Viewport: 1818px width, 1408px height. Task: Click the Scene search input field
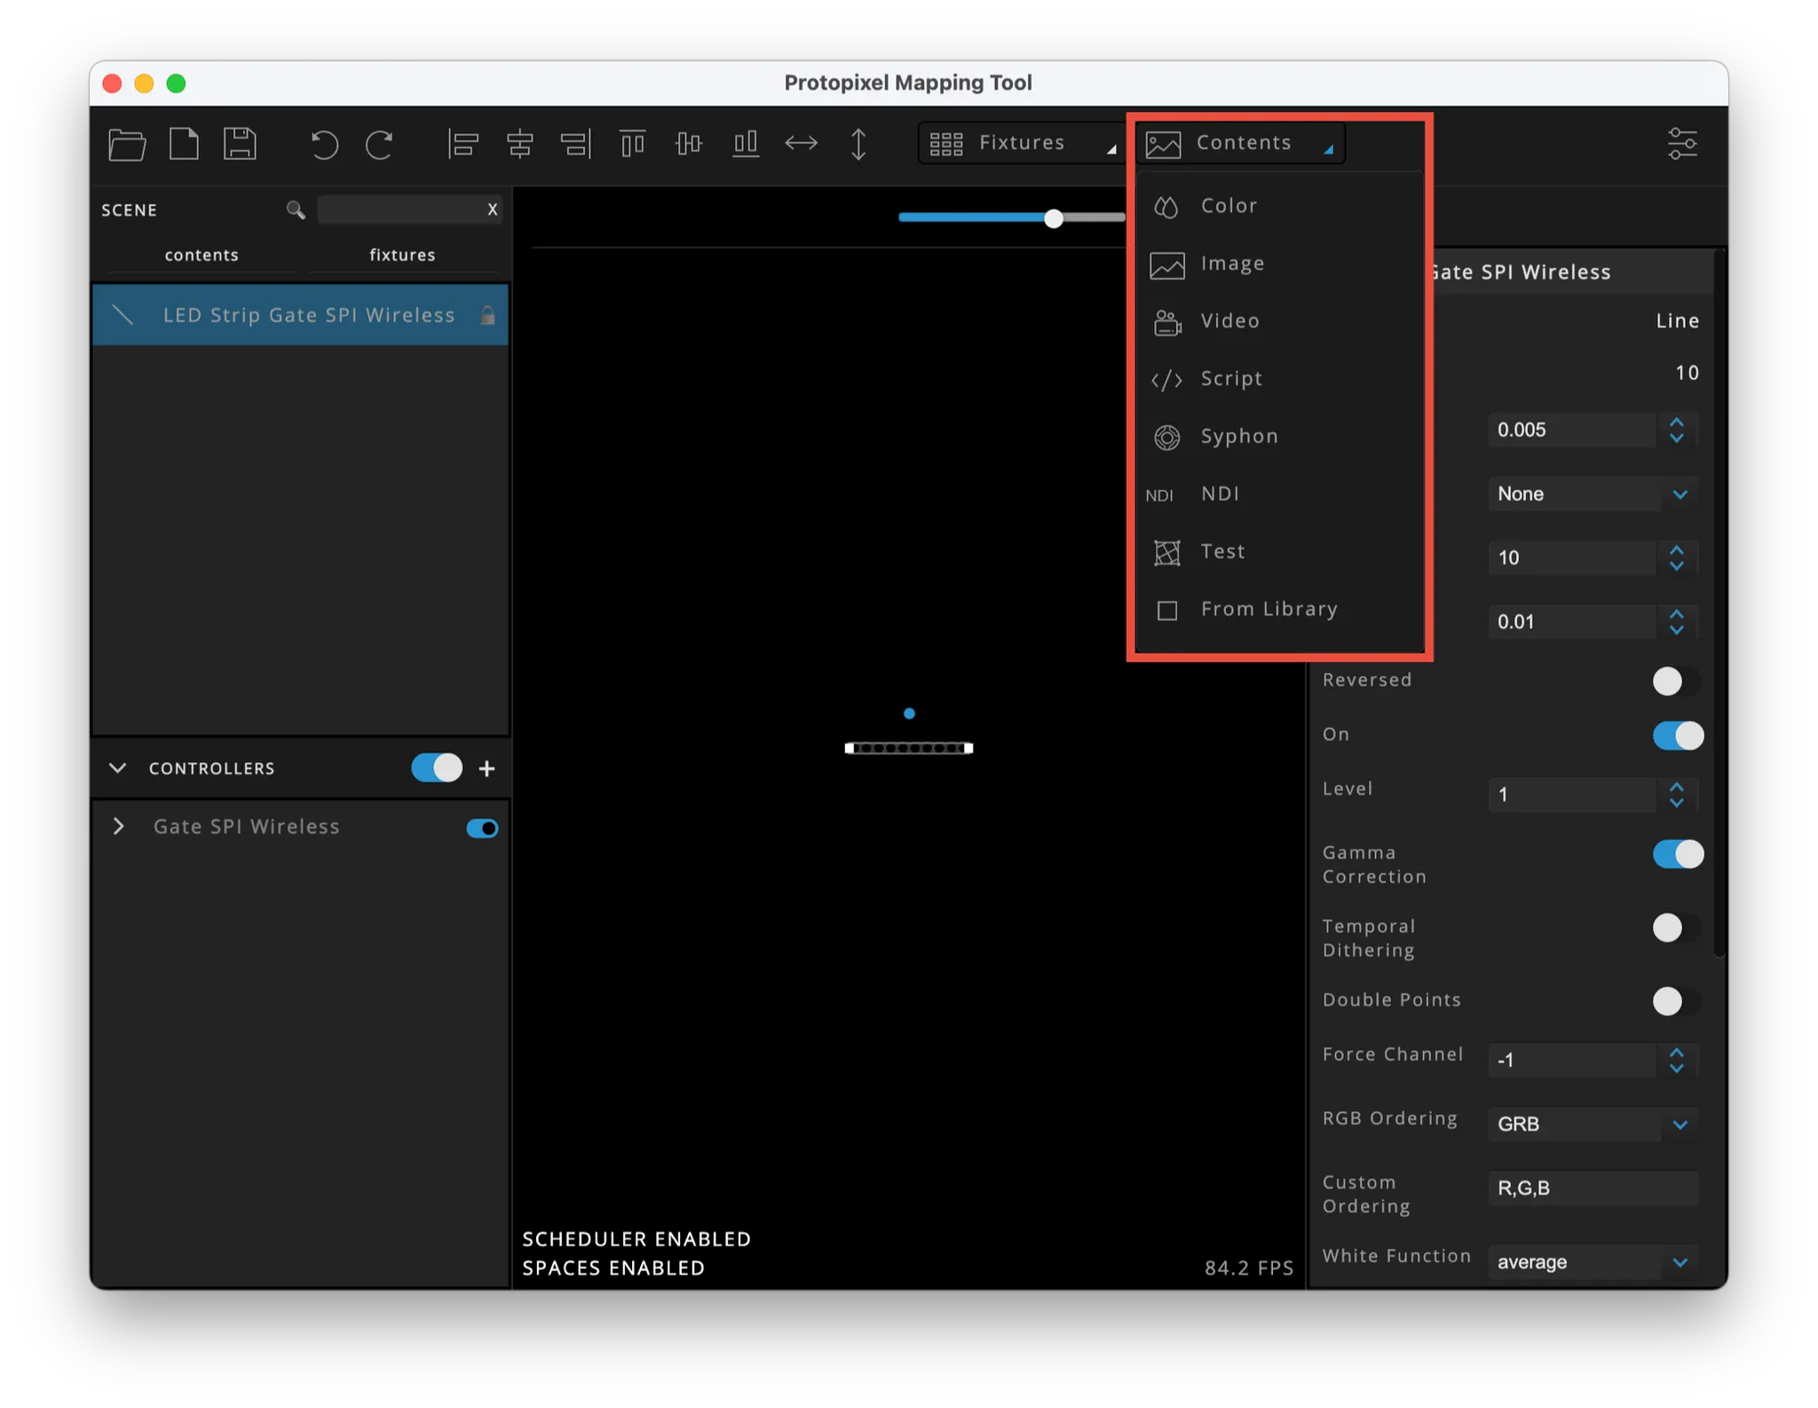click(400, 210)
